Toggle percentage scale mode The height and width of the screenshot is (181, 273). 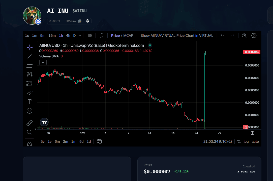coord(239,141)
